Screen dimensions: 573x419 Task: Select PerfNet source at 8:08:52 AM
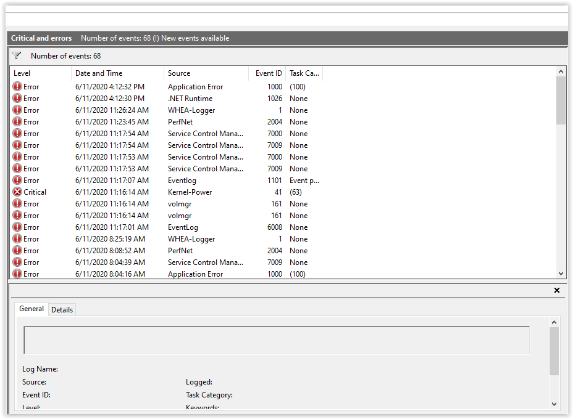180,250
